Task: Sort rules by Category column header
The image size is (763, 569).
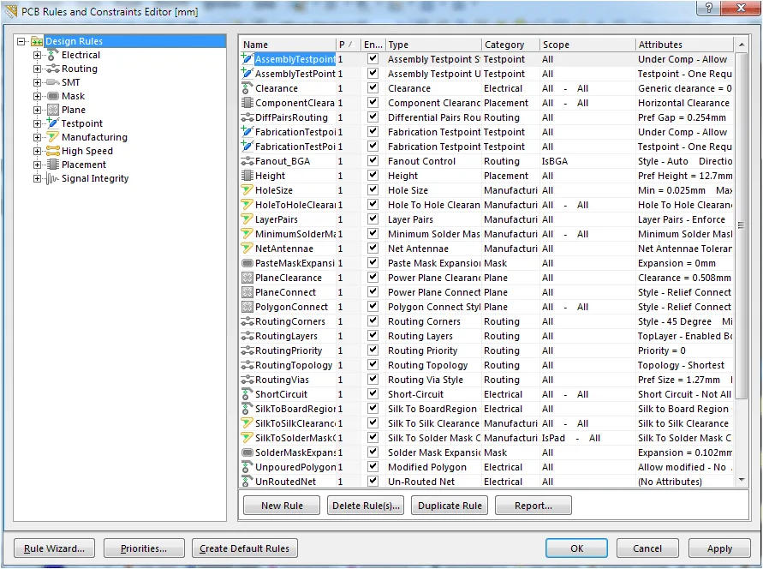Action: (x=510, y=45)
